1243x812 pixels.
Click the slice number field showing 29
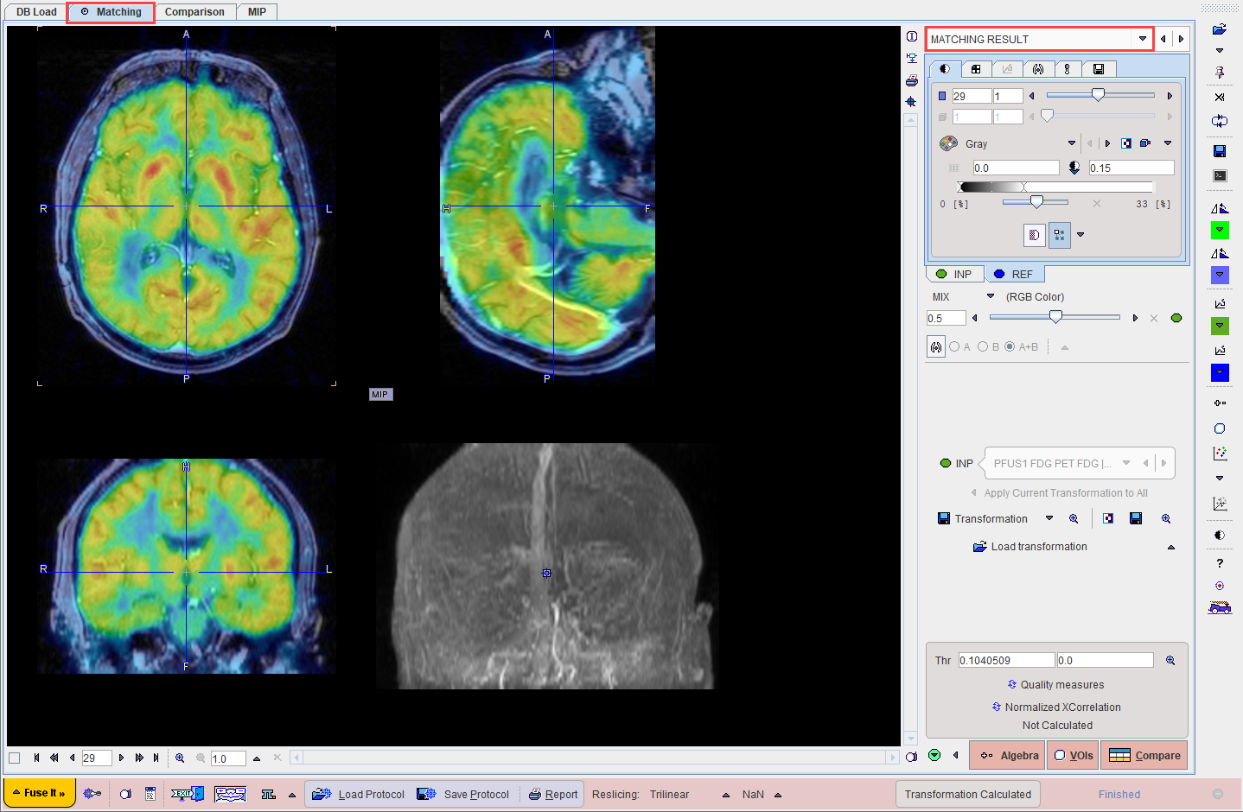click(972, 96)
